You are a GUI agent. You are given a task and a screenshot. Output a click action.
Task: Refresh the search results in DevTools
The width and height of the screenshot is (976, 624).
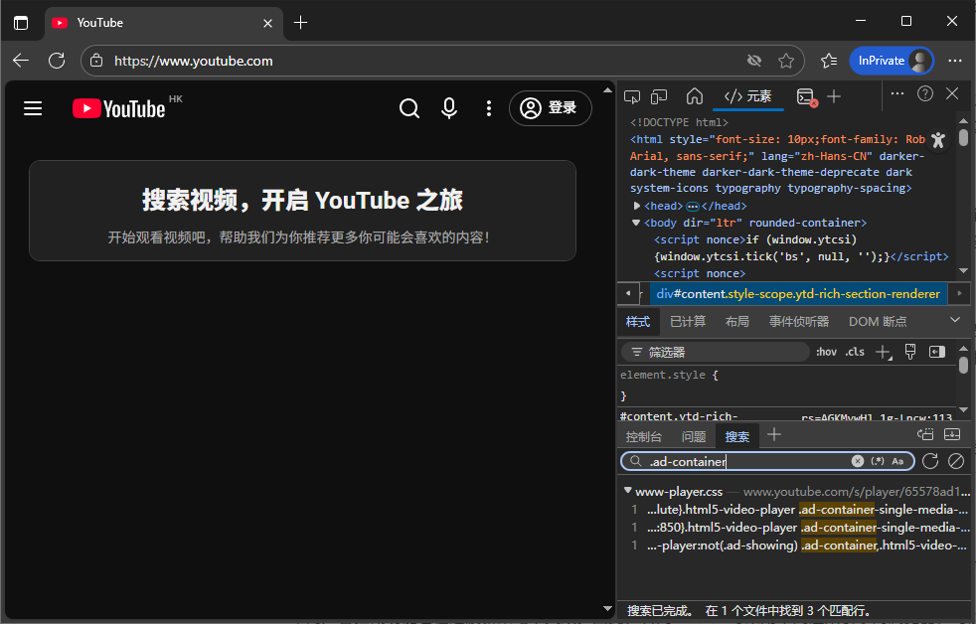pyautogui.click(x=930, y=460)
